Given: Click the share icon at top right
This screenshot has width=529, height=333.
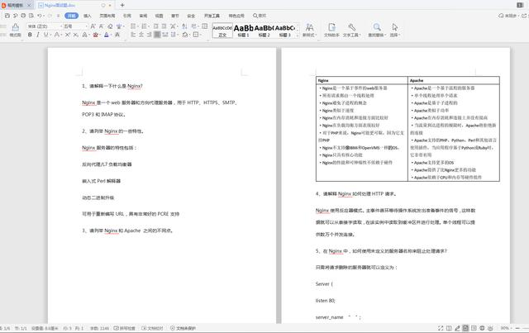Looking at the screenshot, I should pyautogui.click(x=524, y=16).
